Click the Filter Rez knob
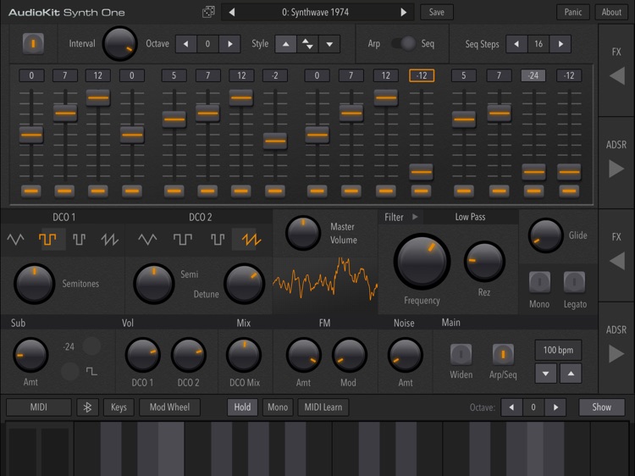Screen dimensions: 635x476 484,262
